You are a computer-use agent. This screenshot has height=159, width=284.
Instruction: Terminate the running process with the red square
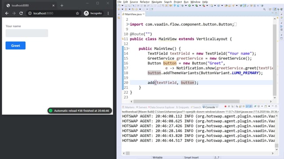tap(225, 106)
